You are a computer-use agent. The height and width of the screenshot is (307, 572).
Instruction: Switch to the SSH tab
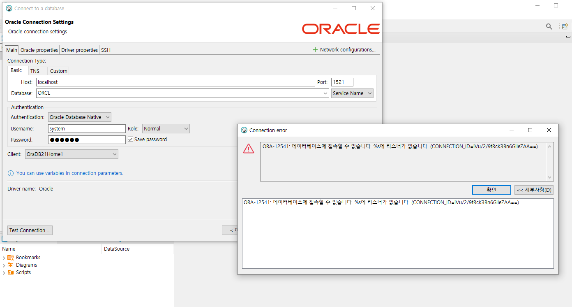pos(105,50)
